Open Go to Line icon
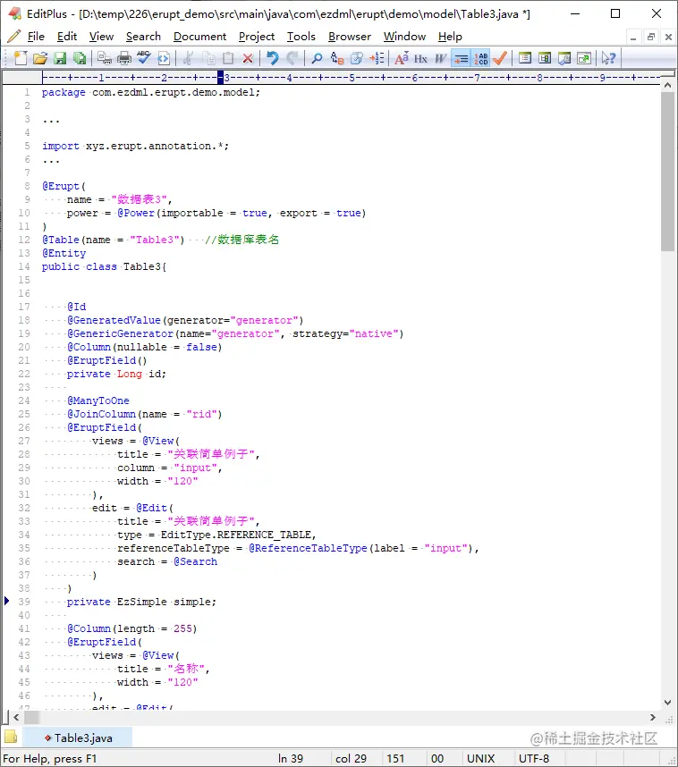The height and width of the screenshot is (767, 678). (x=377, y=58)
